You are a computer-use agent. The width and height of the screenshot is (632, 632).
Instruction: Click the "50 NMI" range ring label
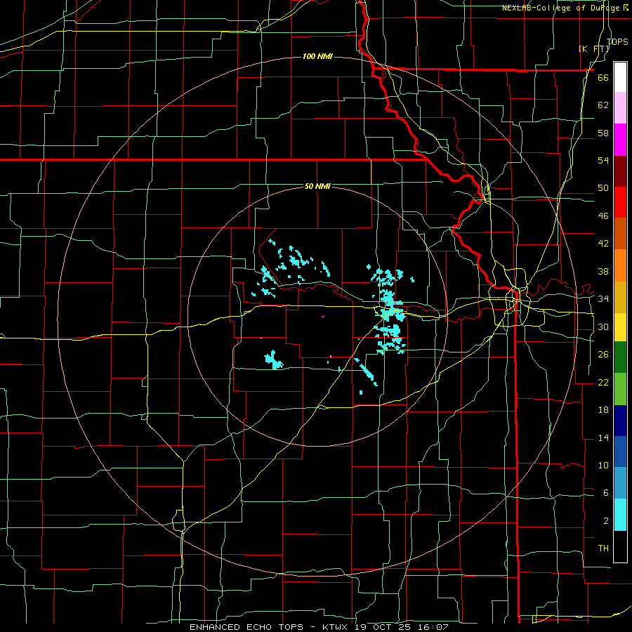[x=317, y=186]
